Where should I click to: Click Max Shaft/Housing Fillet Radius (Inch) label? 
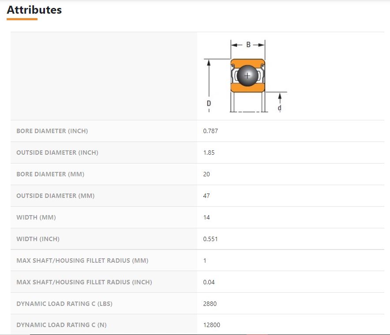[84, 282]
